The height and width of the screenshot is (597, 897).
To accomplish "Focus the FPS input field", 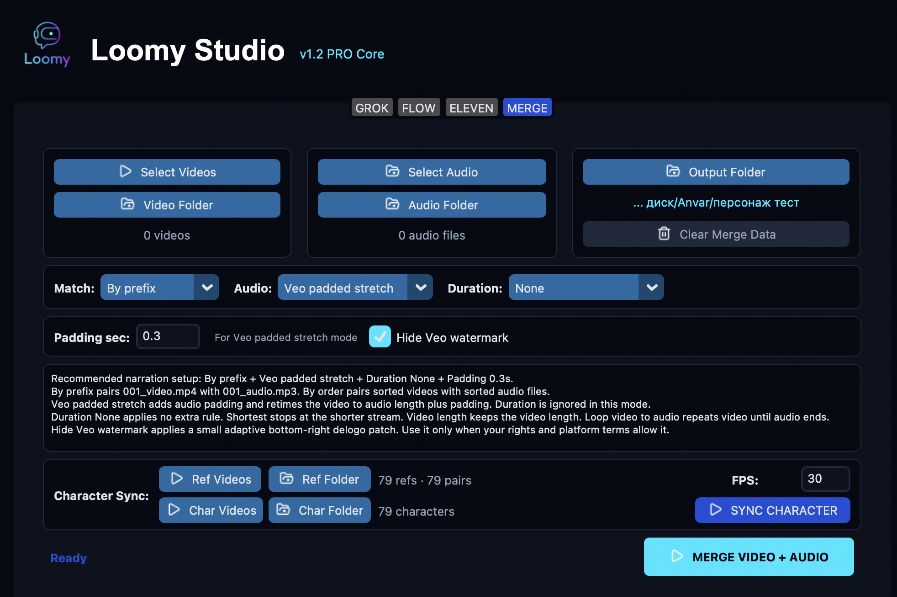I will click(x=826, y=479).
